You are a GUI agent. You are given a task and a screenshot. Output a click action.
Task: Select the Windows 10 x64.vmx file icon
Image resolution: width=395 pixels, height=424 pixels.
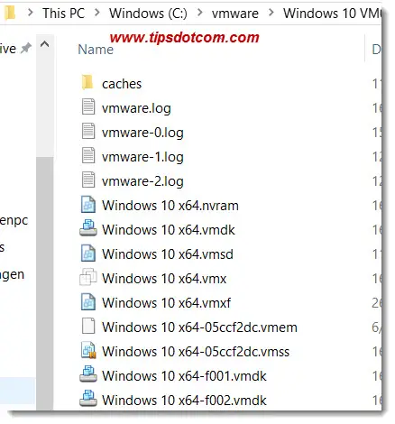click(x=88, y=277)
